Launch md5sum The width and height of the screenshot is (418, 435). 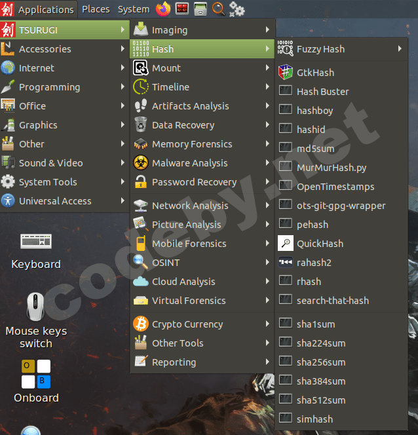pyautogui.click(x=341, y=149)
